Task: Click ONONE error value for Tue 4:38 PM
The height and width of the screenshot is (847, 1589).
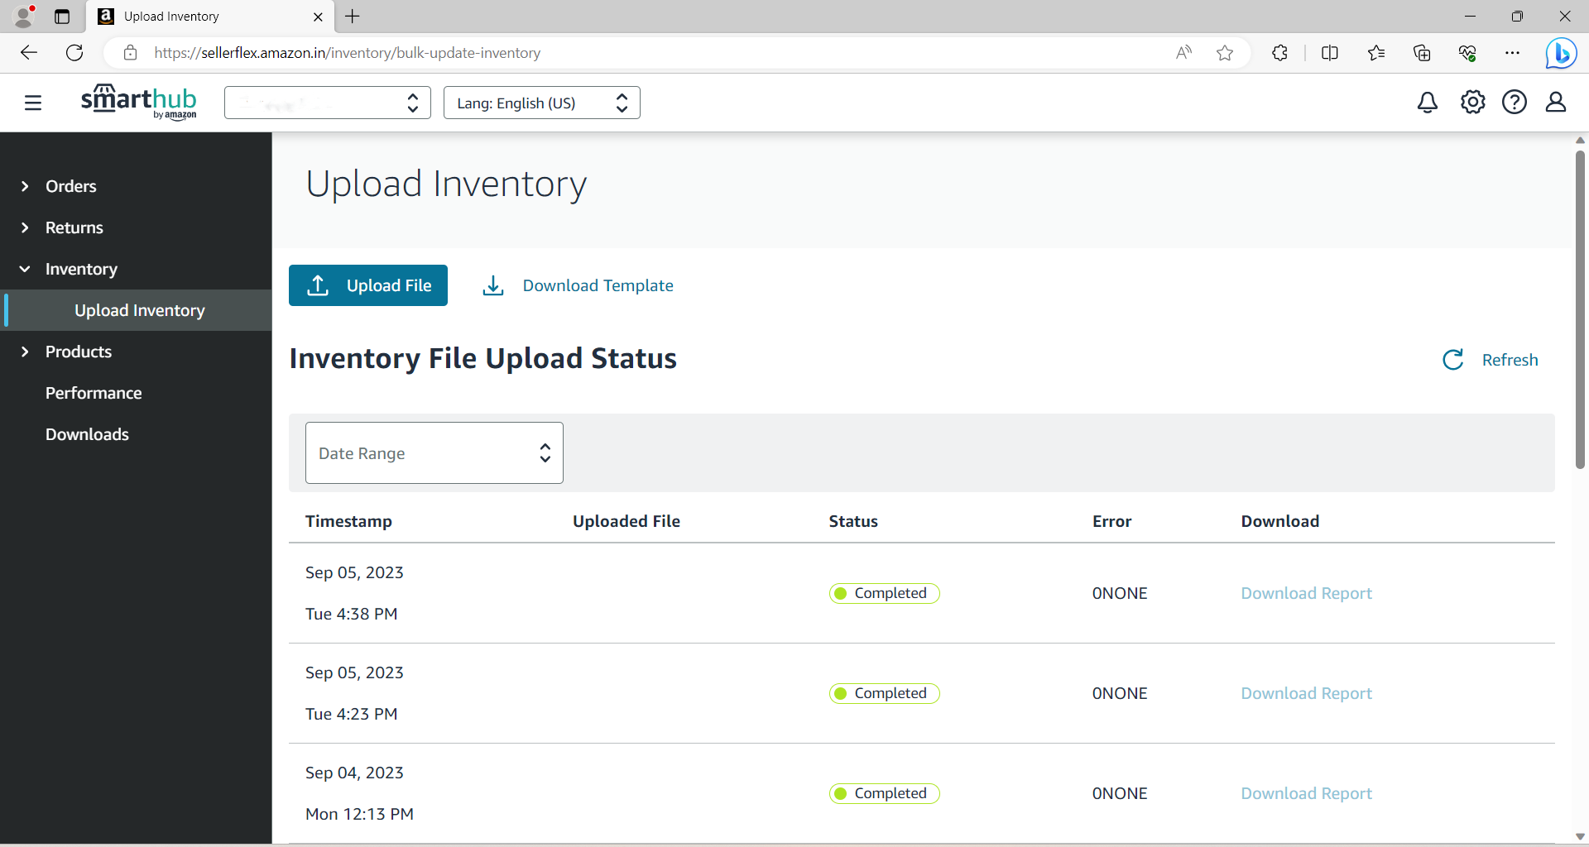Action: (1120, 593)
